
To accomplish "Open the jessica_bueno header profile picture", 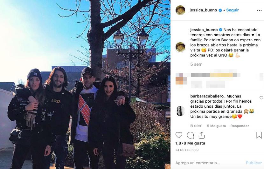I will point(180,10).
